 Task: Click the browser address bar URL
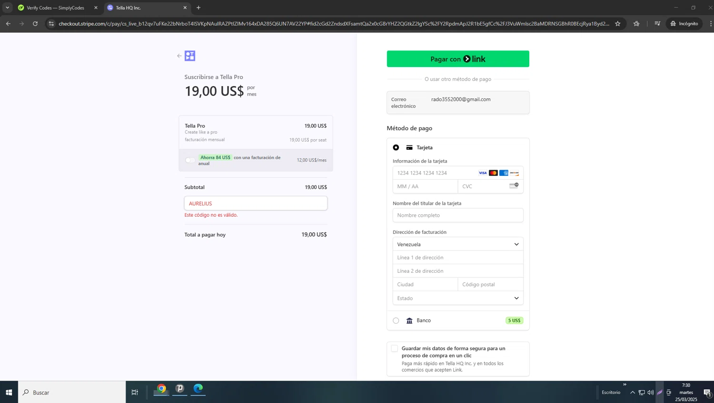(x=333, y=23)
